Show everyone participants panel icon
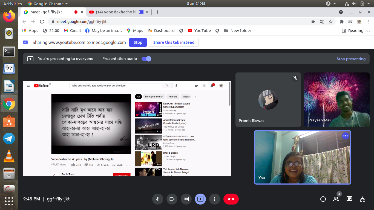This screenshot has height=210, width=374. [x=336, y=199]
